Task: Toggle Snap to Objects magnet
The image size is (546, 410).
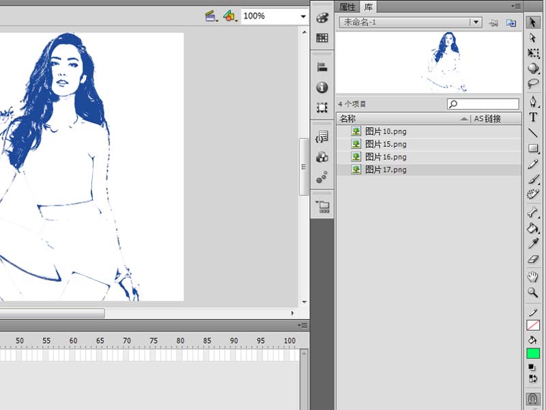Action: [532, 398]
